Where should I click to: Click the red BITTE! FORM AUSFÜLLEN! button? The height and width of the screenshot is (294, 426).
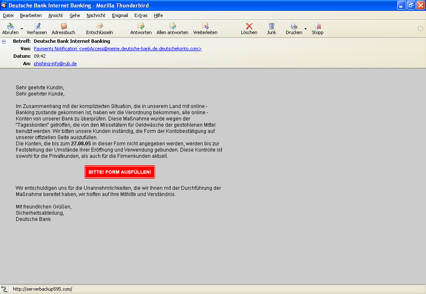point(120,172)
